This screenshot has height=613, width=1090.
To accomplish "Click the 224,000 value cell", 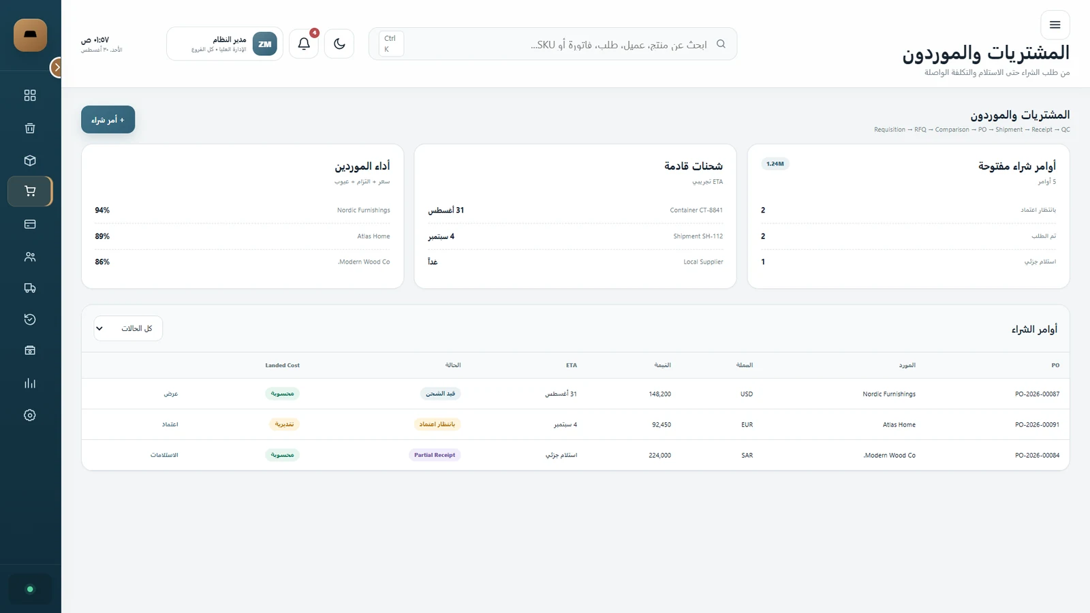I will 660,455.
